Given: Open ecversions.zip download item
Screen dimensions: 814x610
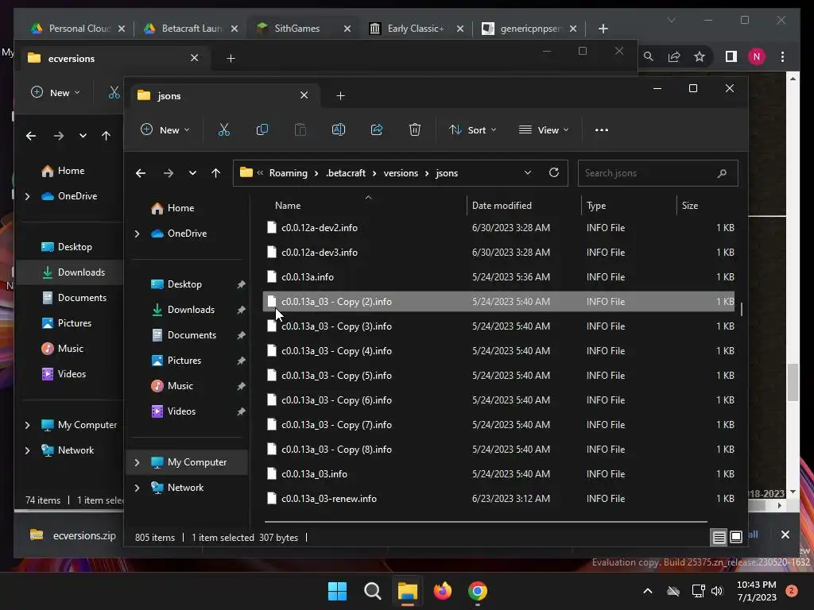Looking at the screenshot, I should click(72, 535).
